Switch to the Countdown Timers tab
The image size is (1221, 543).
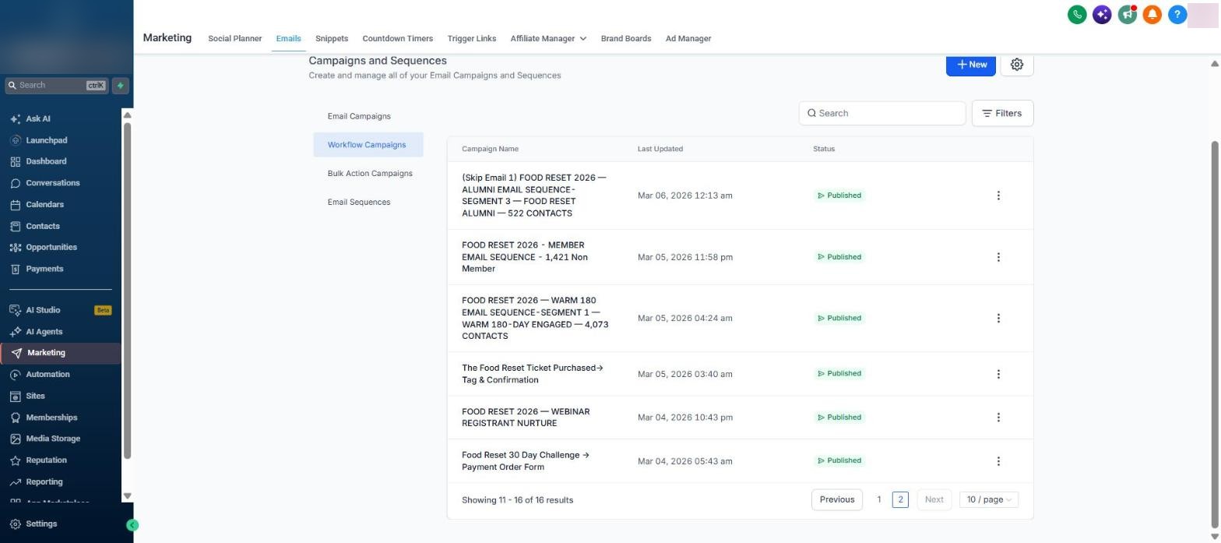[x=397, y=38]
